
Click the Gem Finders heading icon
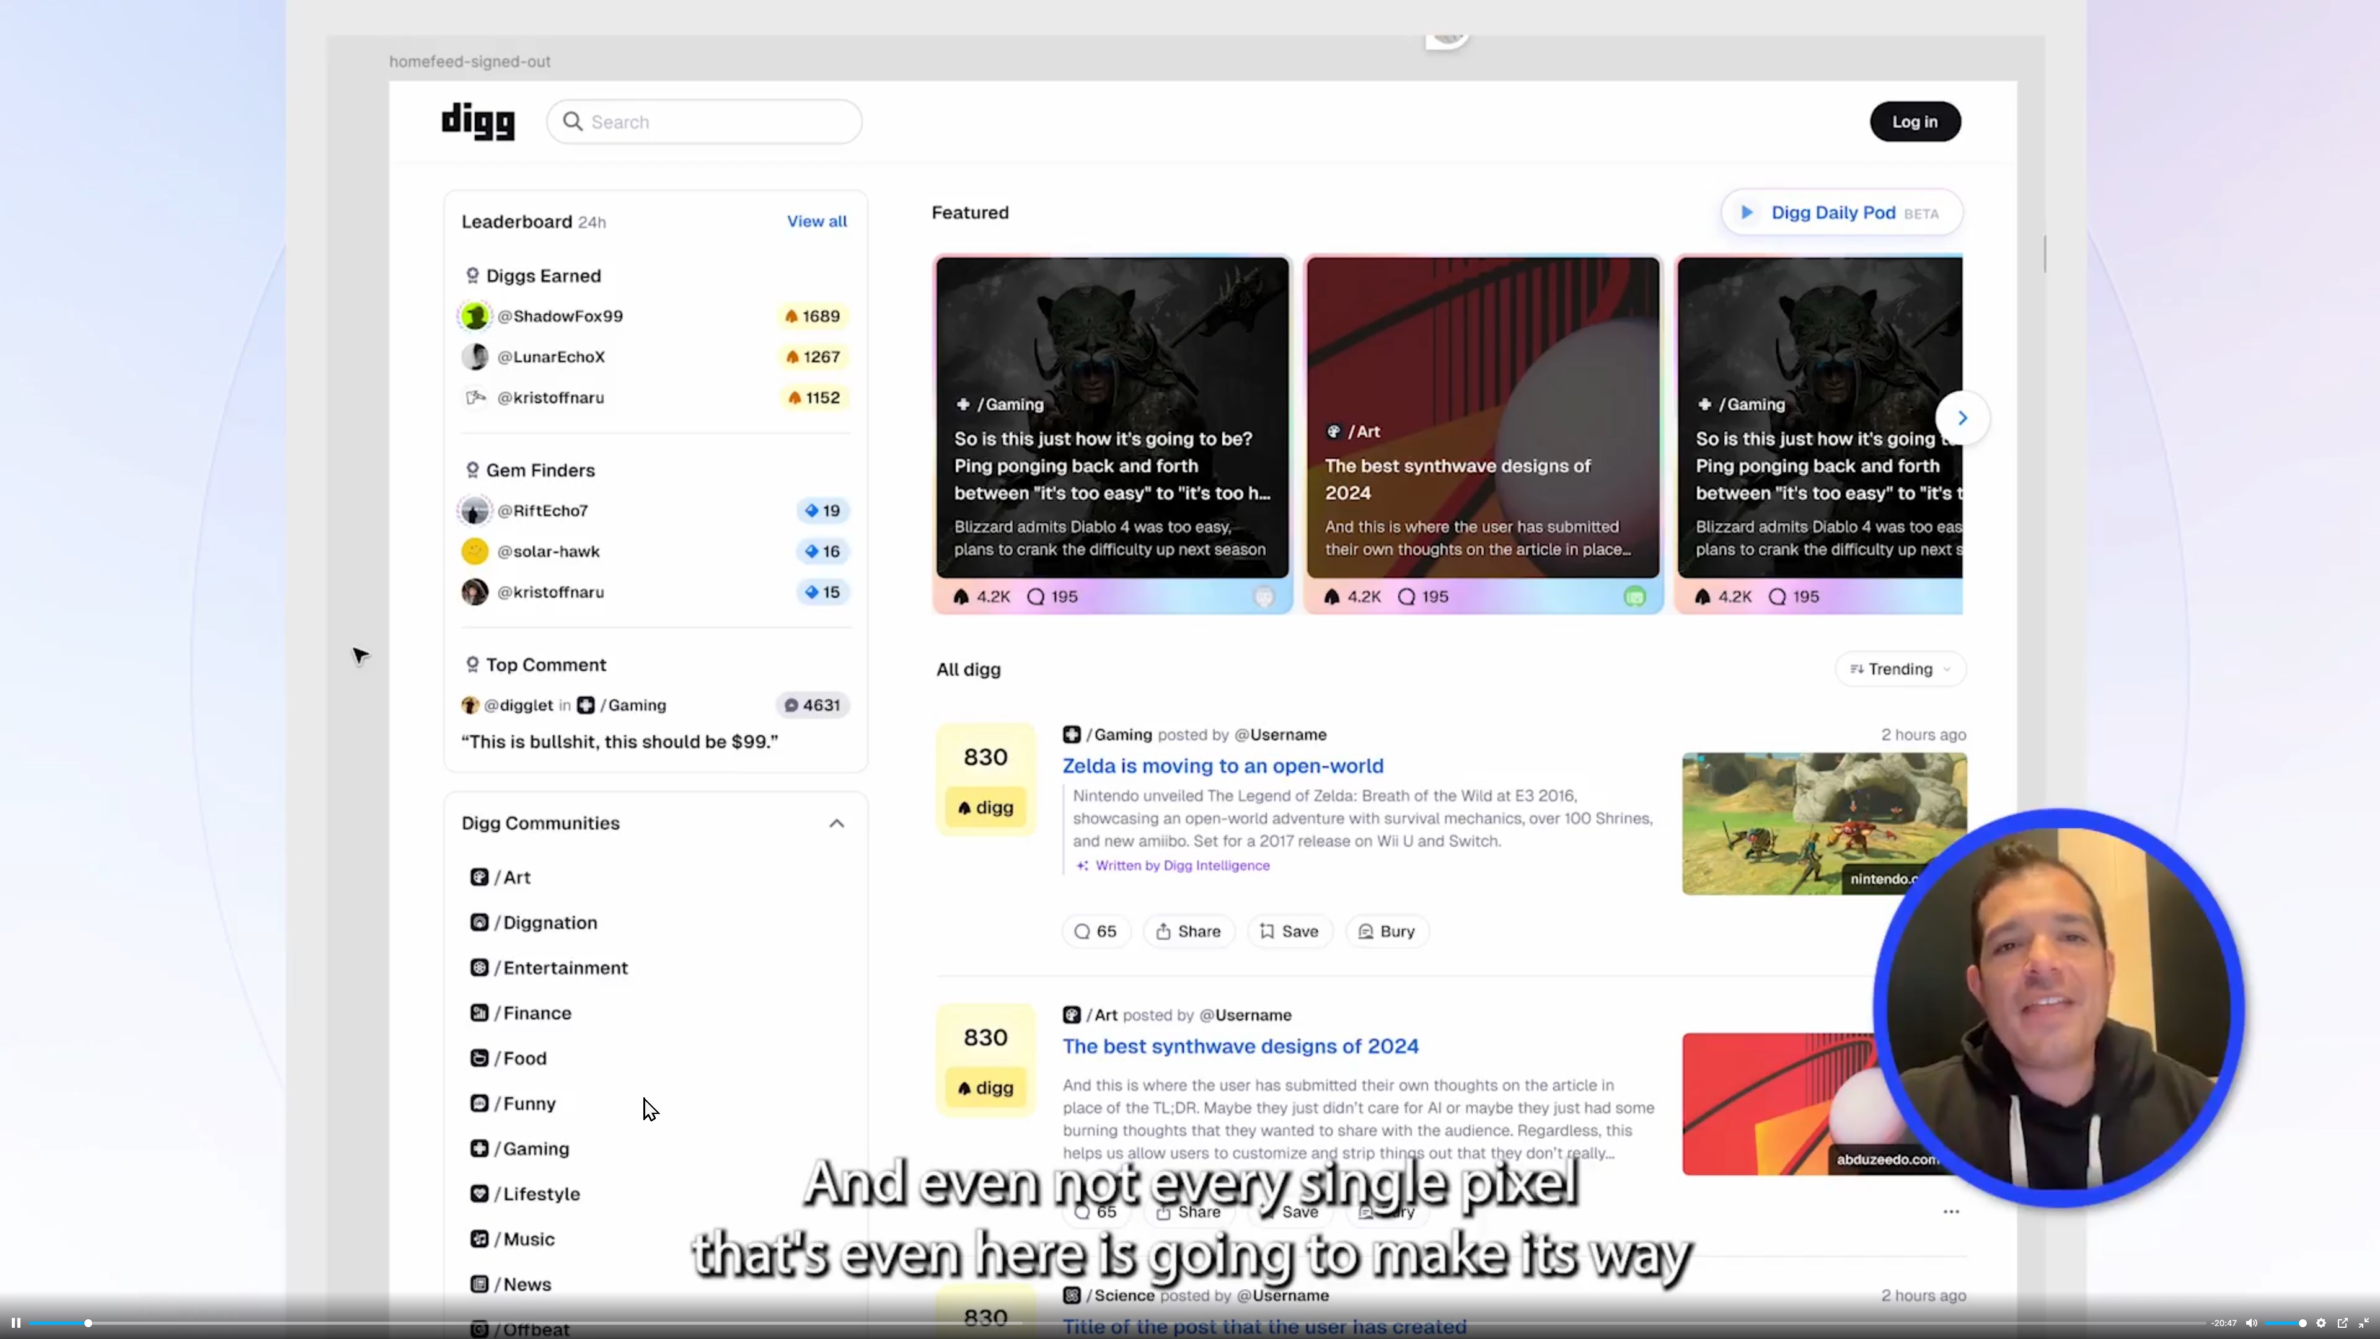(x=472, y=471)
